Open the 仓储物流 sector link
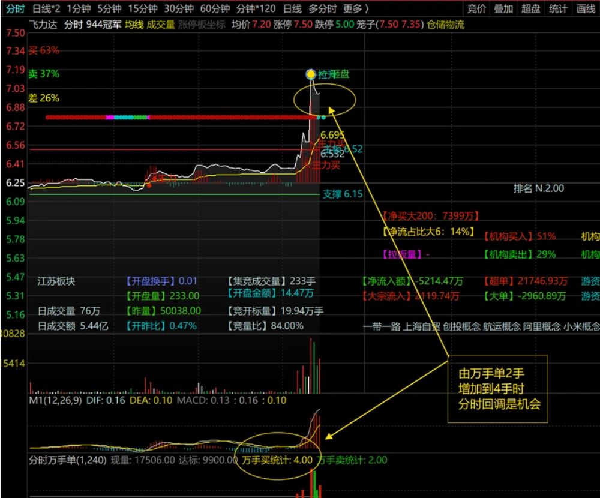 [446, 25]
